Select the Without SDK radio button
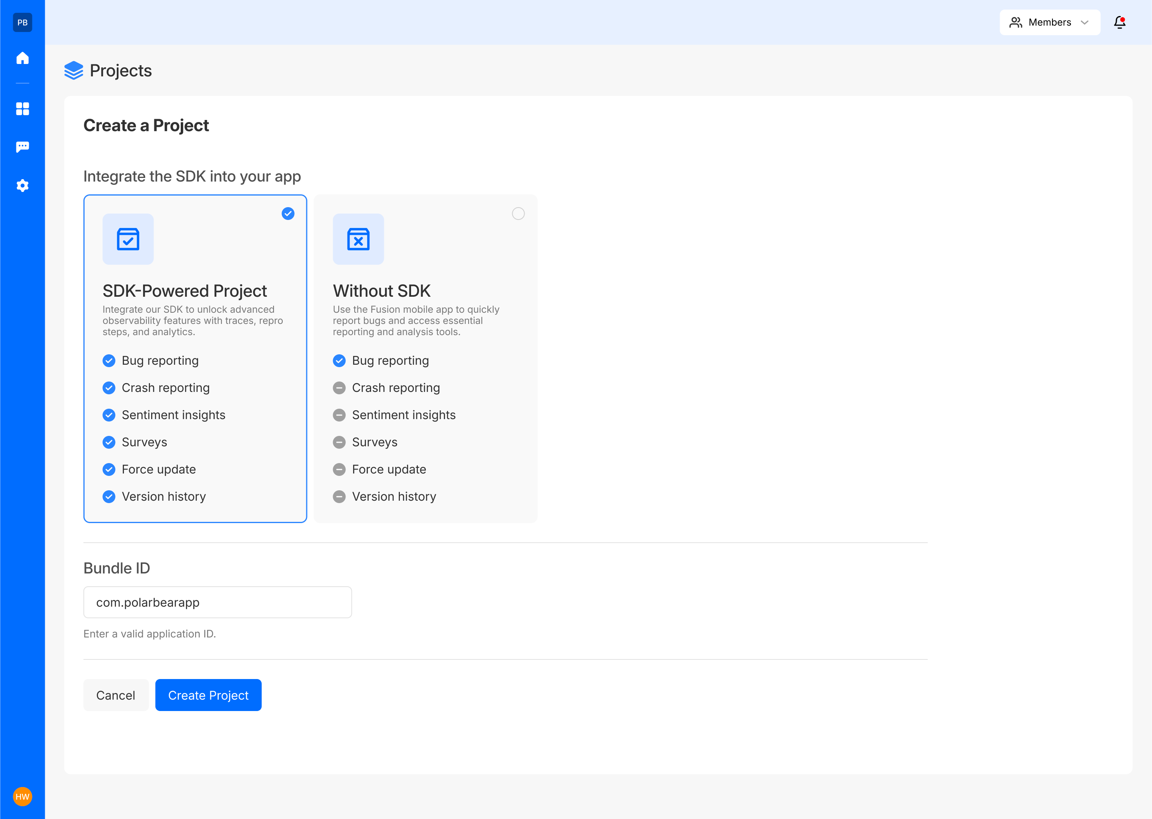Image resolution: width=1152 pixels, height=819 pixels. [518, 214]
